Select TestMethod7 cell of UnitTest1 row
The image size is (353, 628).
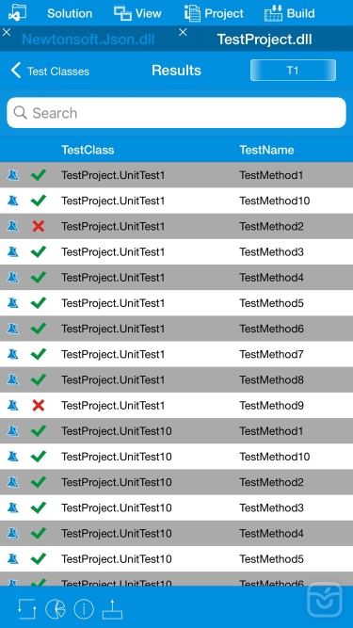tap(271, 354)
